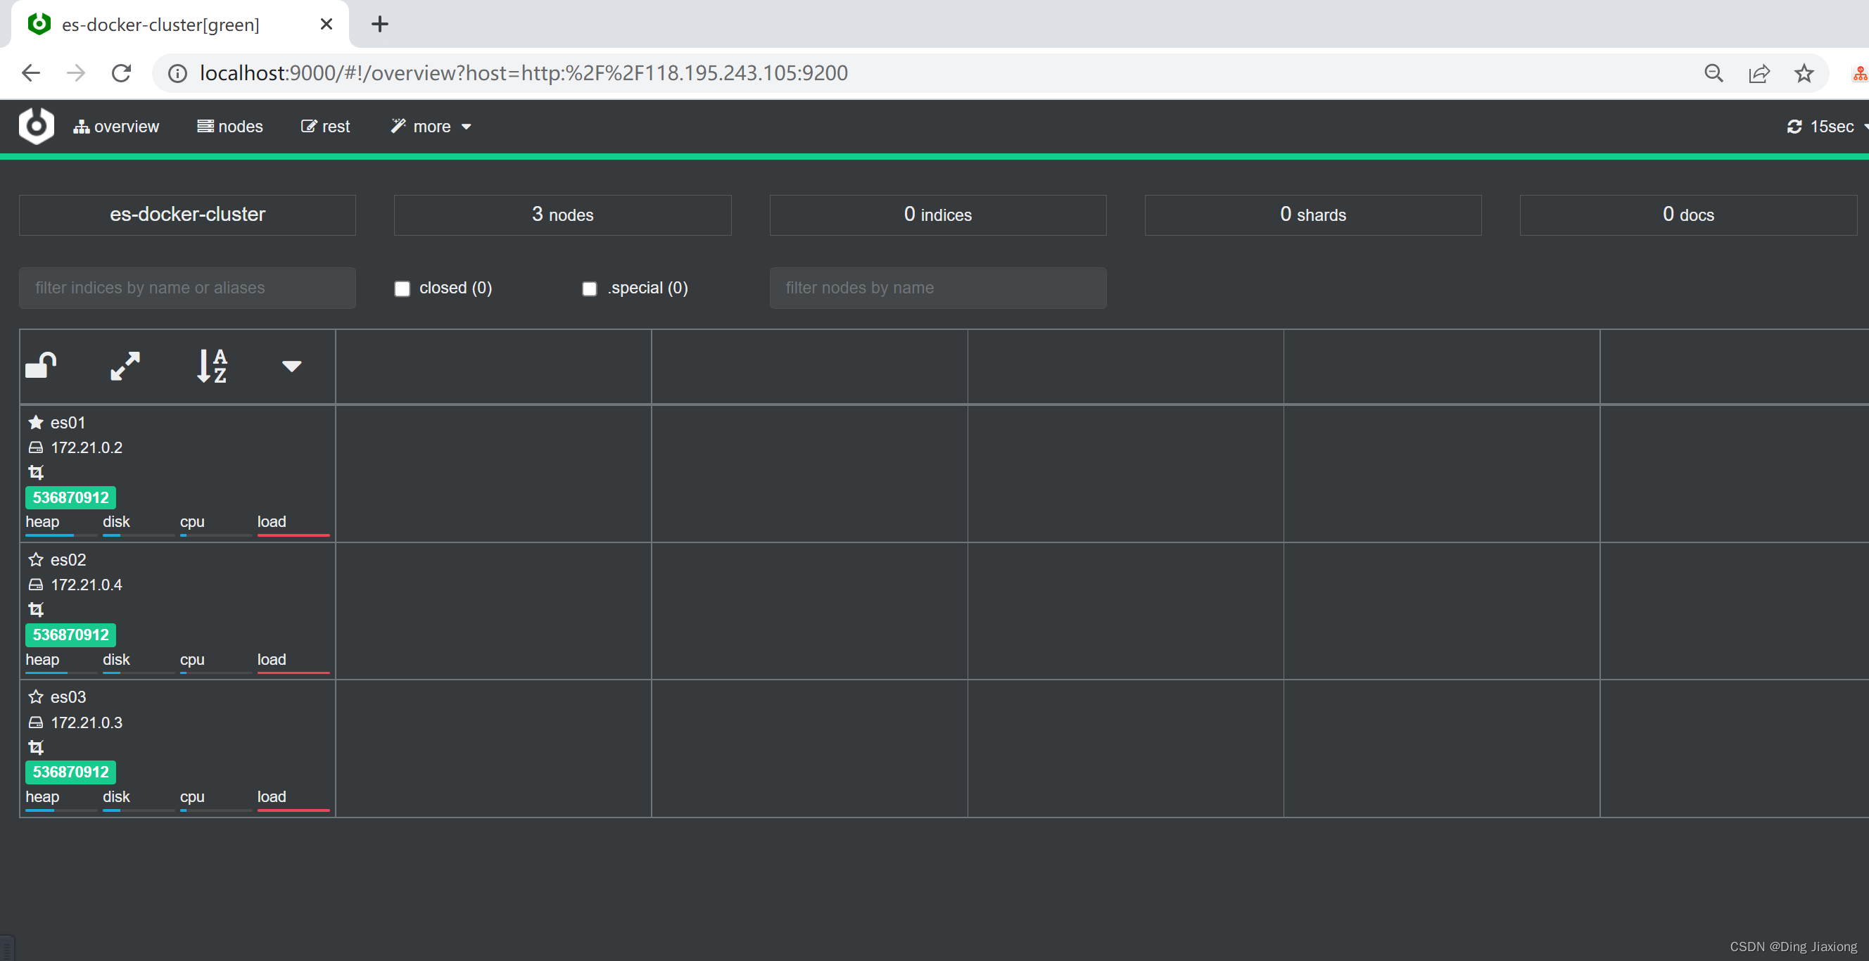This screenshot has height=961, width=1869.
Task: Click the 536870912 badge of es02
Action: coord(70,635)
